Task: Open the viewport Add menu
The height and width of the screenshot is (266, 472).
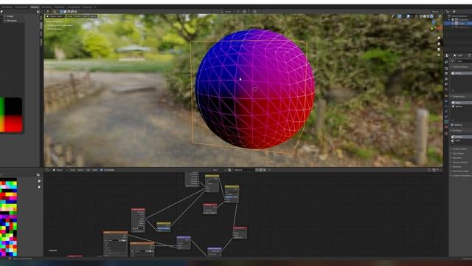Action: click(x=86, y=16)
